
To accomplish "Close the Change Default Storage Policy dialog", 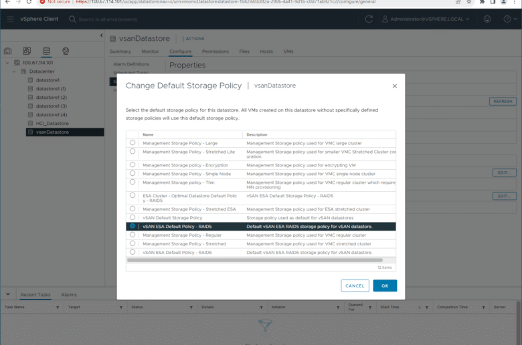I will [x=394, y=86].
